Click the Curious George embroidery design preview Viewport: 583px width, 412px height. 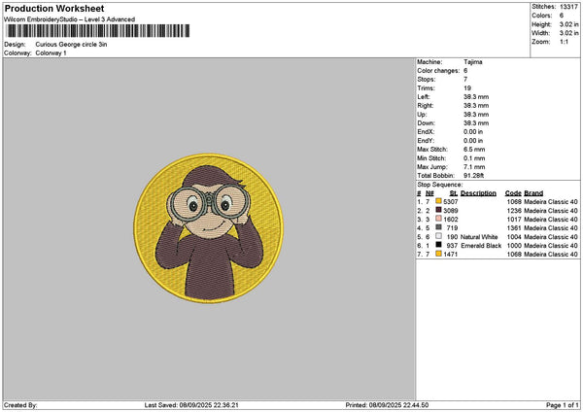click(x=209, y=228)
